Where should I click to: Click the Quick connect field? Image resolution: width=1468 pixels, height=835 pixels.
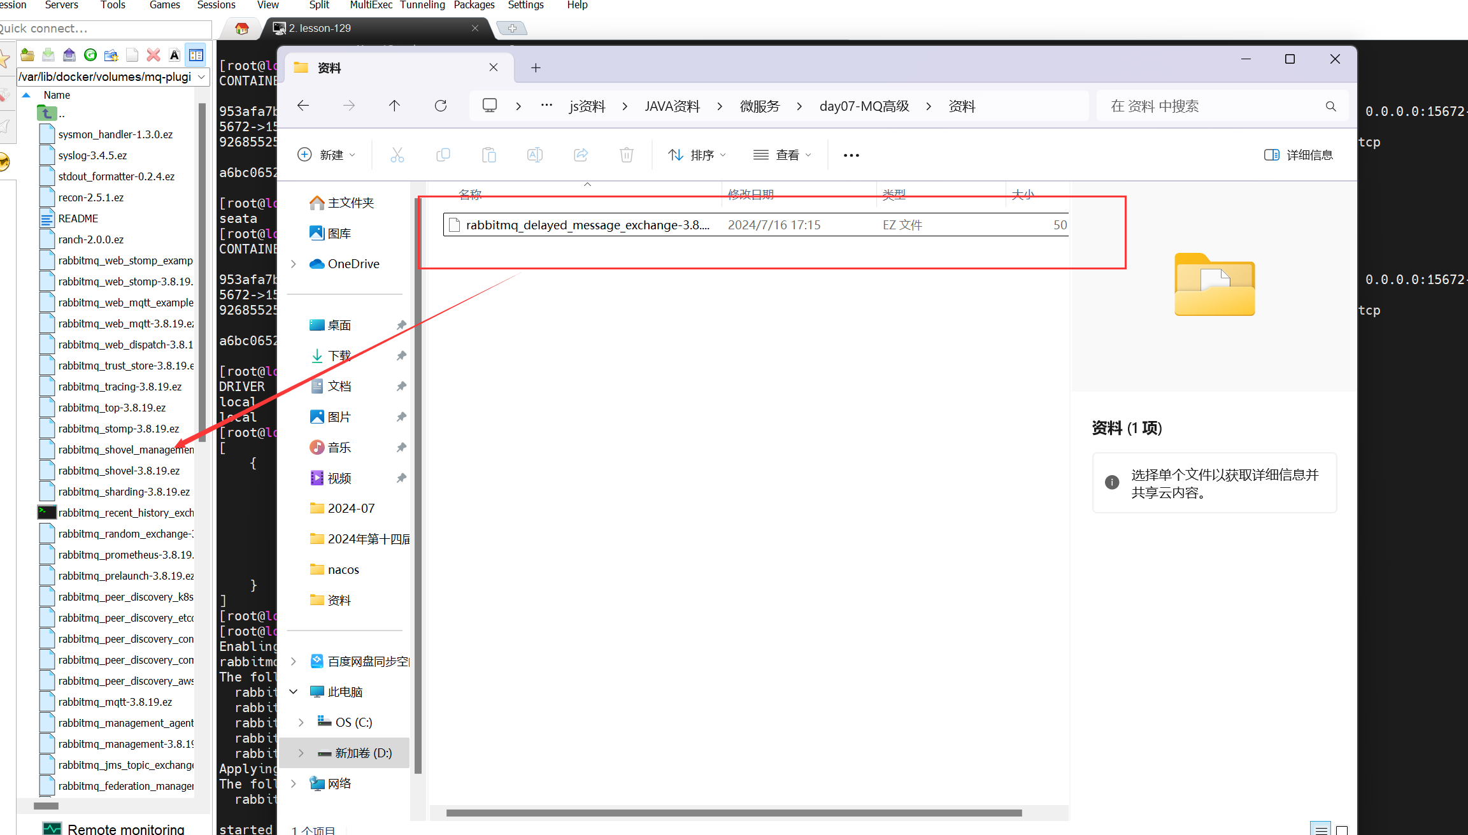coord(105,29)
